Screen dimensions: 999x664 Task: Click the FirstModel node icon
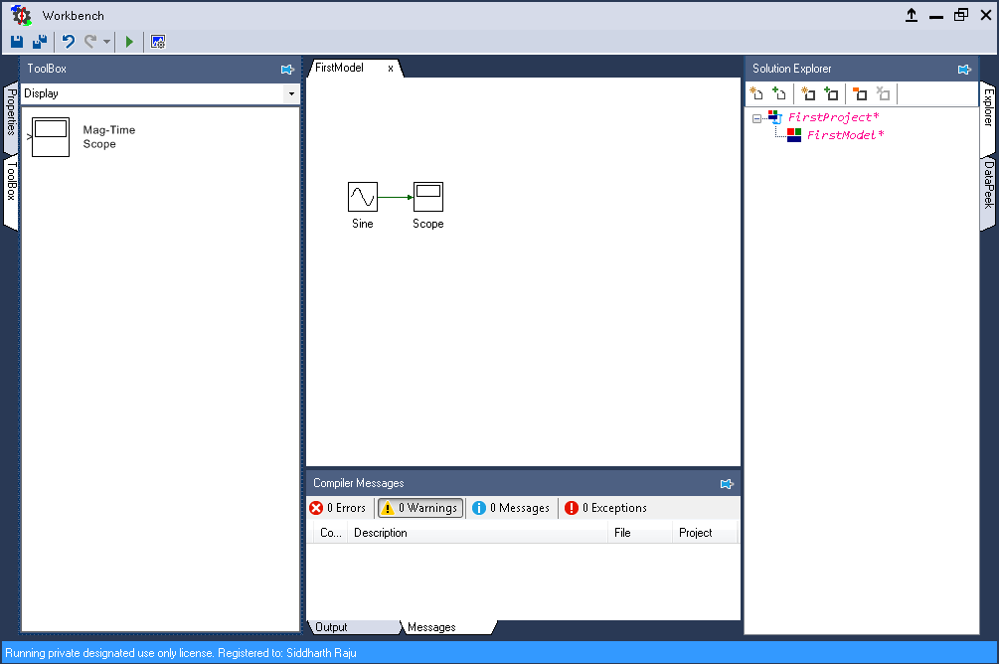794,135
